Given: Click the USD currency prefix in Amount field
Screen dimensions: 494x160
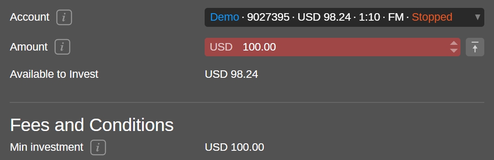Looking at the screenshot, I should 221,47.
